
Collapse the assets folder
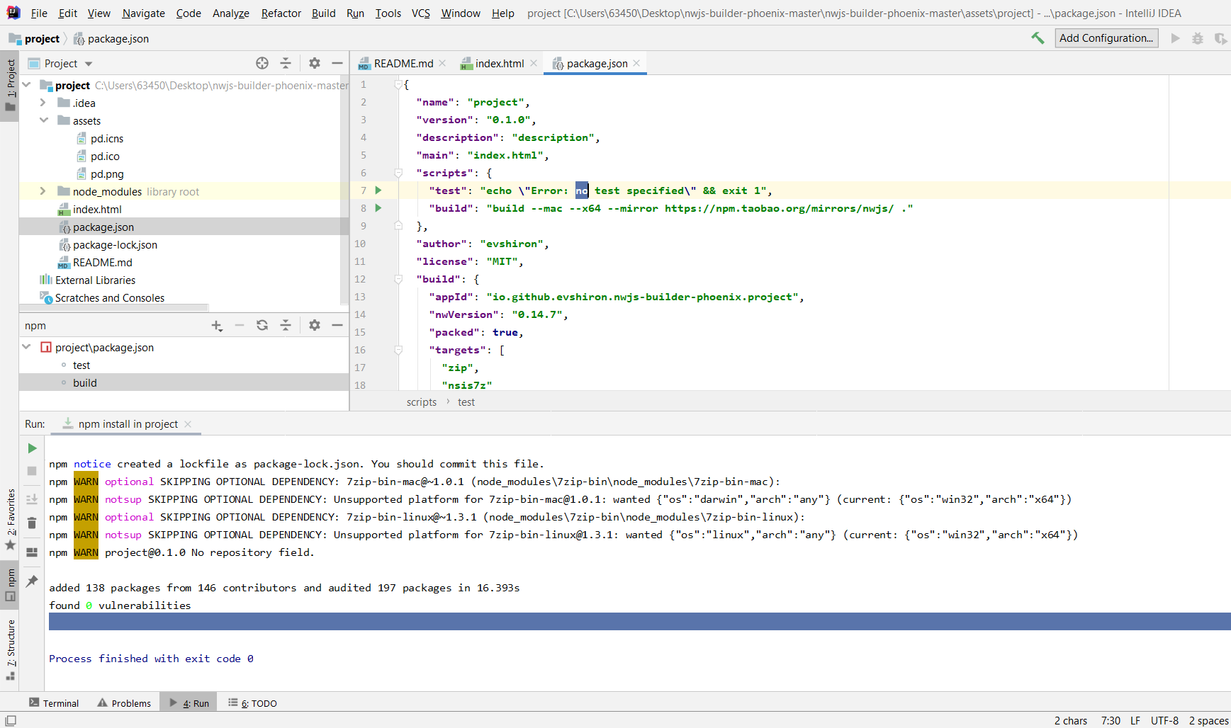click(x=43, y=120)
